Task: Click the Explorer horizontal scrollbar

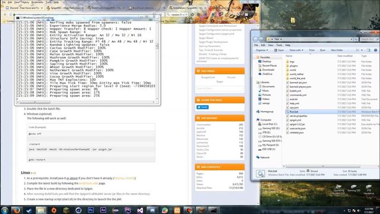Action: click(x=323, y=166)
